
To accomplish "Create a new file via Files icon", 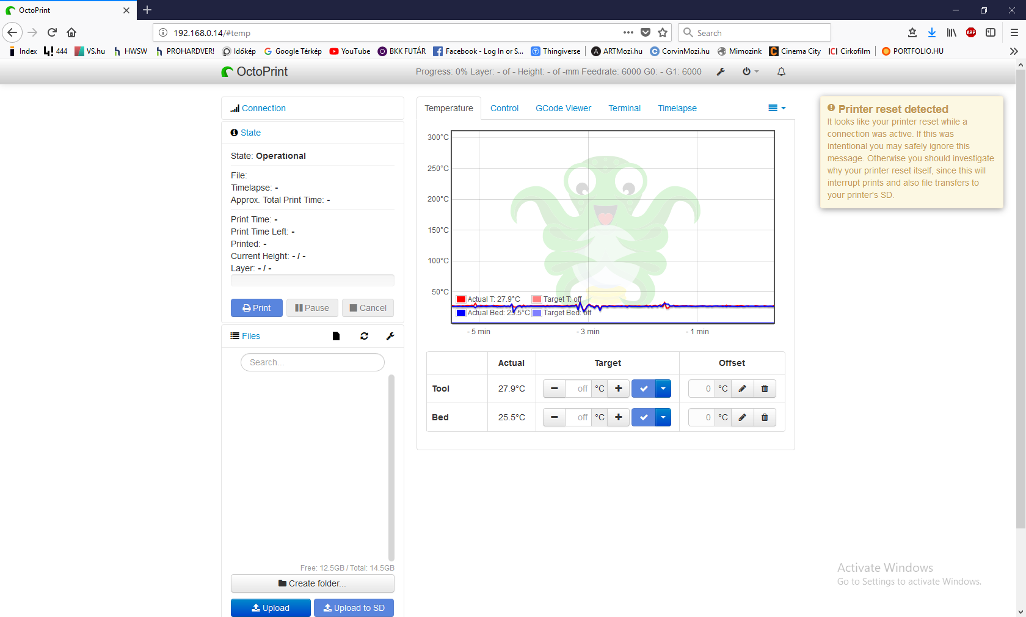I will [336, 336].
